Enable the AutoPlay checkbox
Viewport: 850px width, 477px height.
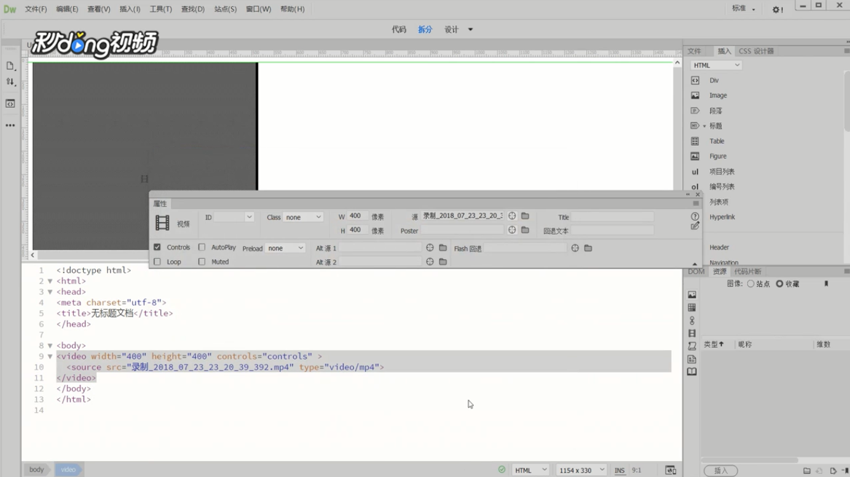202,247
